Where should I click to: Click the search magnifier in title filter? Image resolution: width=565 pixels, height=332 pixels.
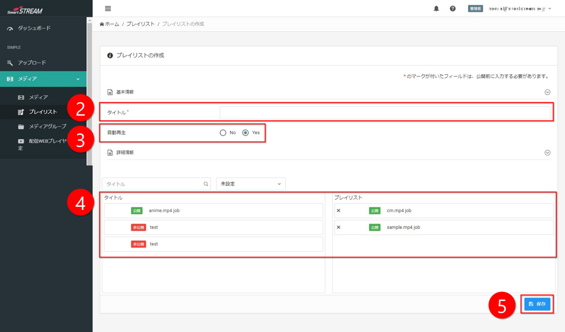[206, 184]
